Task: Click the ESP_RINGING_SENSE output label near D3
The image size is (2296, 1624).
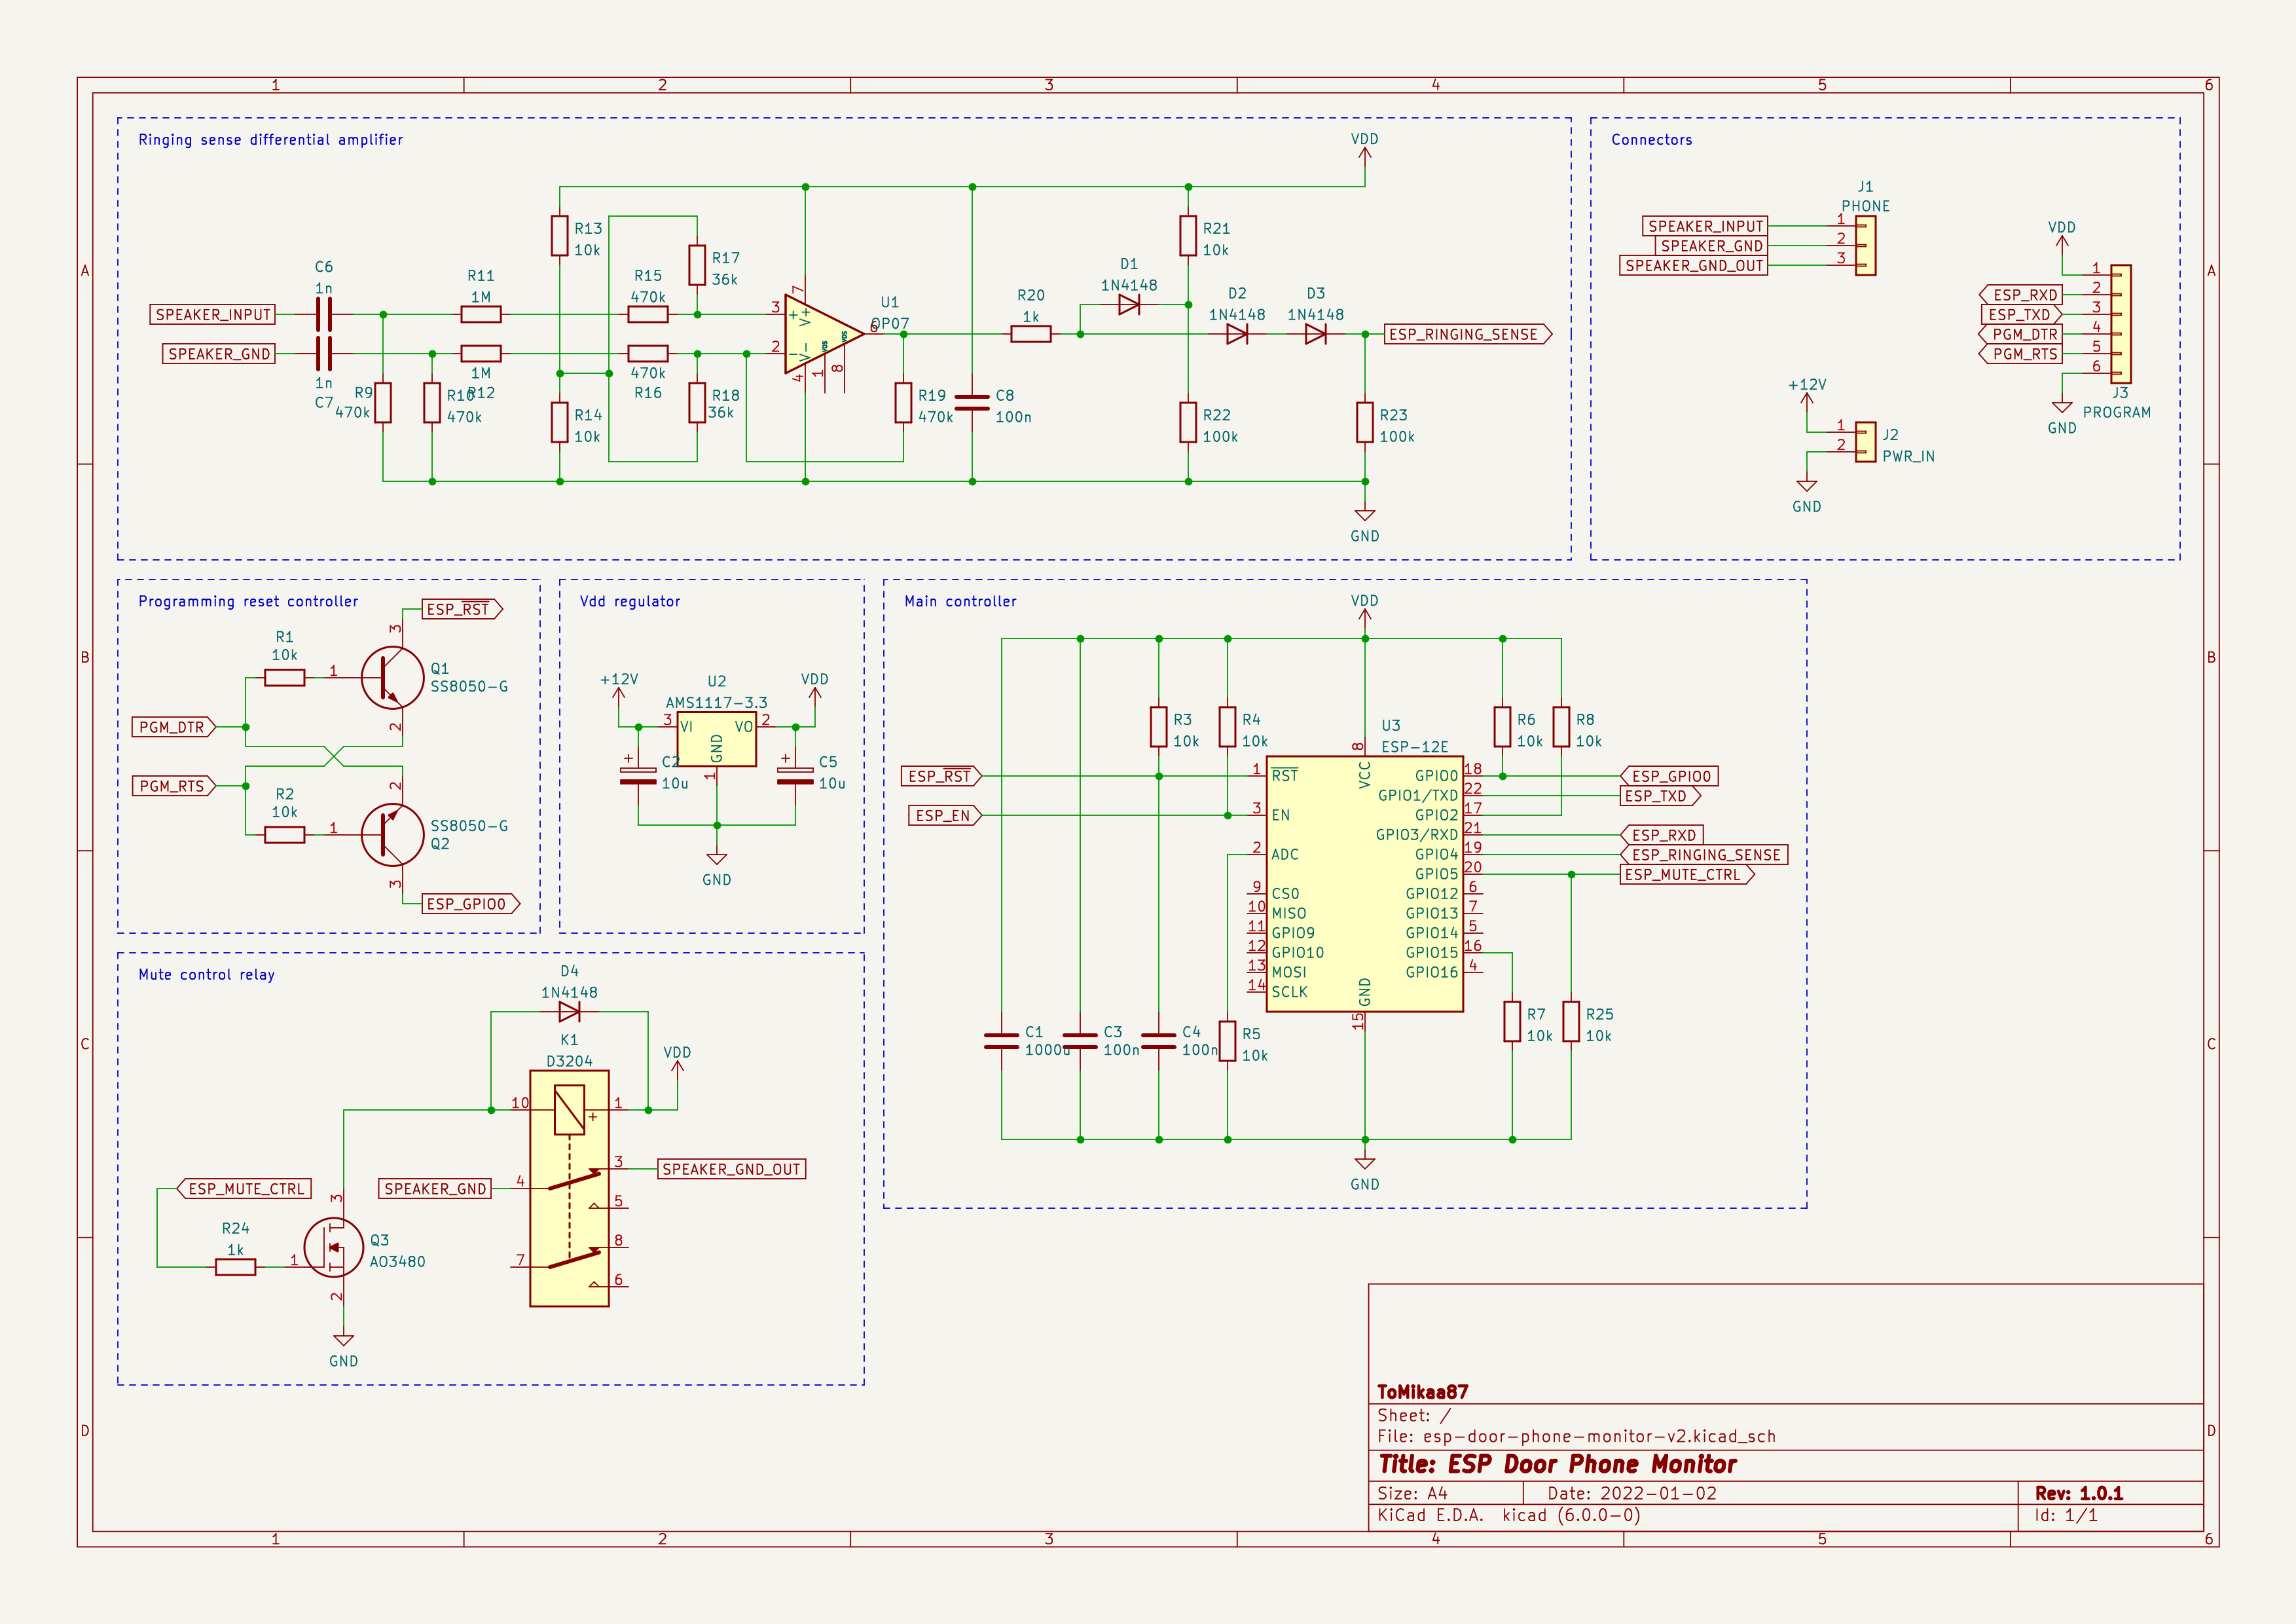Action: click(x=1466, y=334)
